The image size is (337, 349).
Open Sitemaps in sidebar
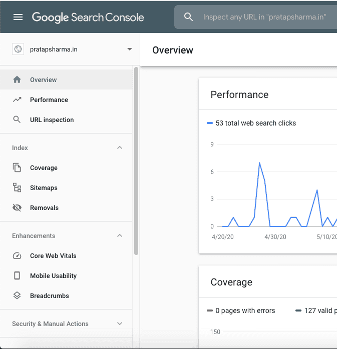pyautogui.click(x=66, y=187)
